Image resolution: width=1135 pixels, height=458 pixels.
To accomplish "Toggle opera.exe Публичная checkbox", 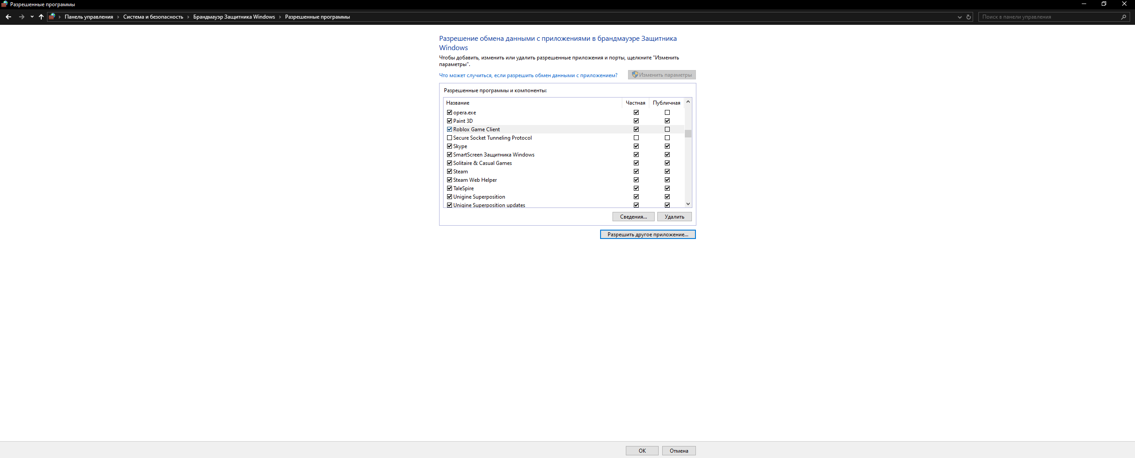I will [x=667, y=113].
